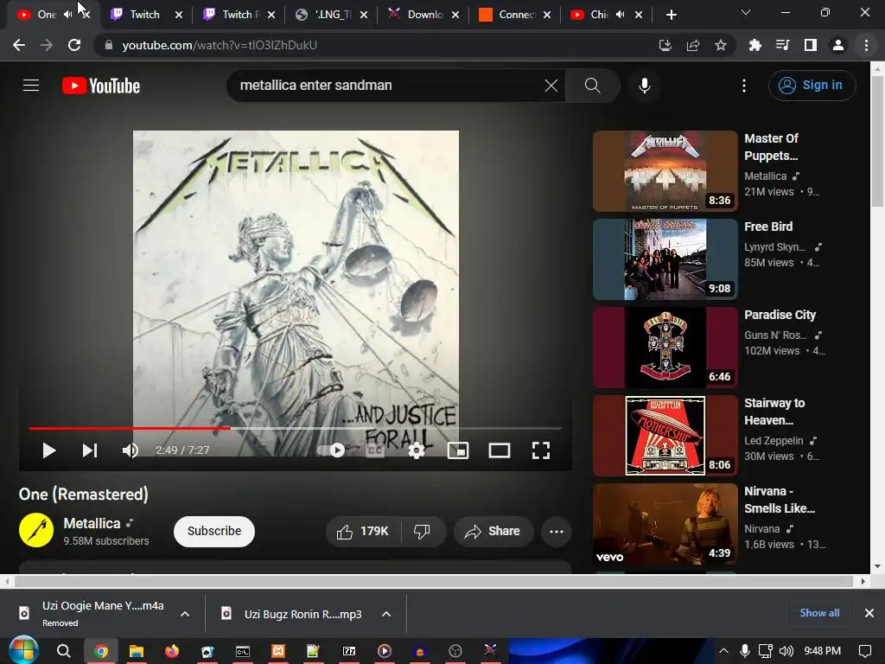Open YouTube settings three-dot menu

[x=744, y=86]
